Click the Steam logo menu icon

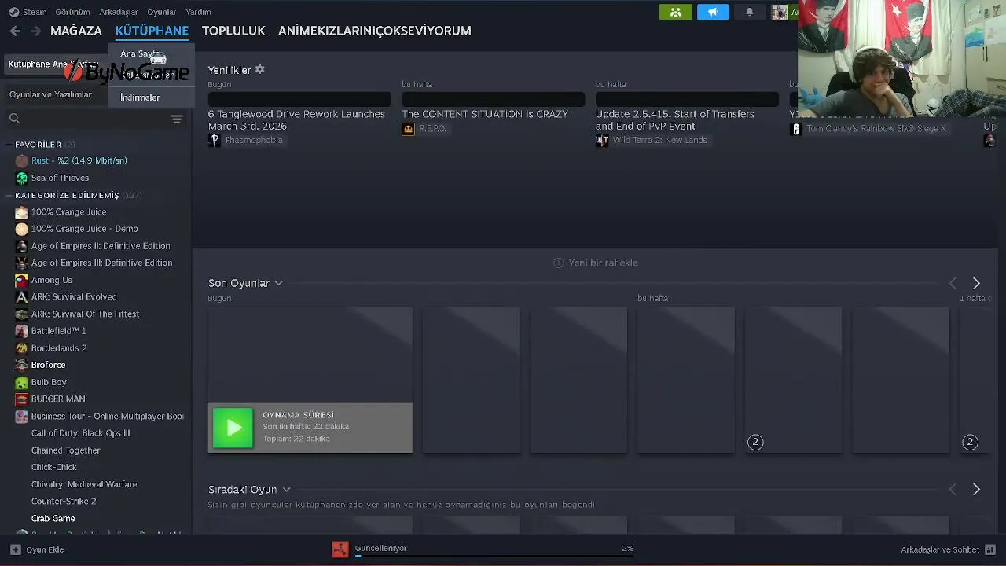click(x=14, y=12)
